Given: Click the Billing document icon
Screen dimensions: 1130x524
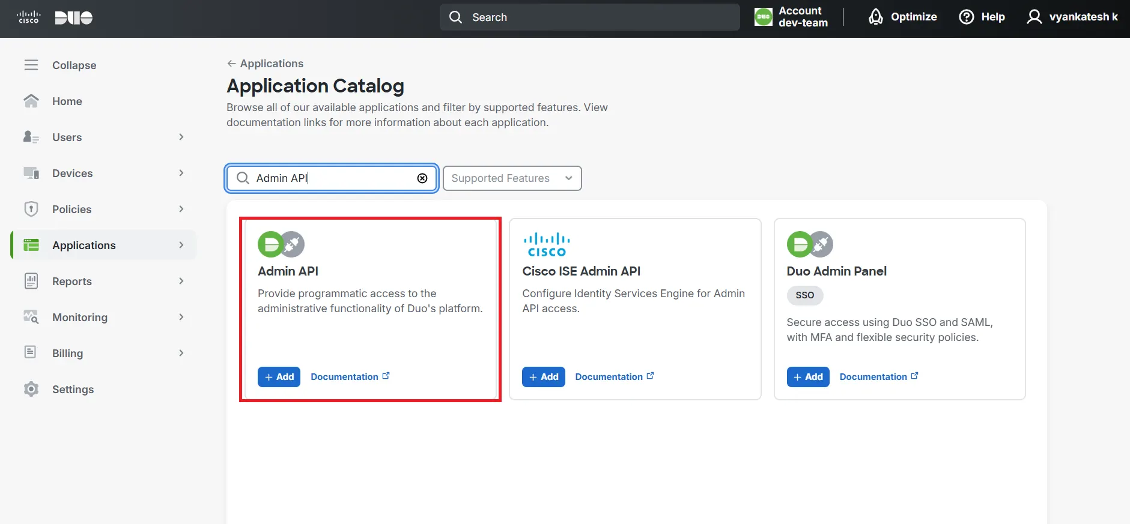Looking at the screenshot, I should [x=30, y=352].
